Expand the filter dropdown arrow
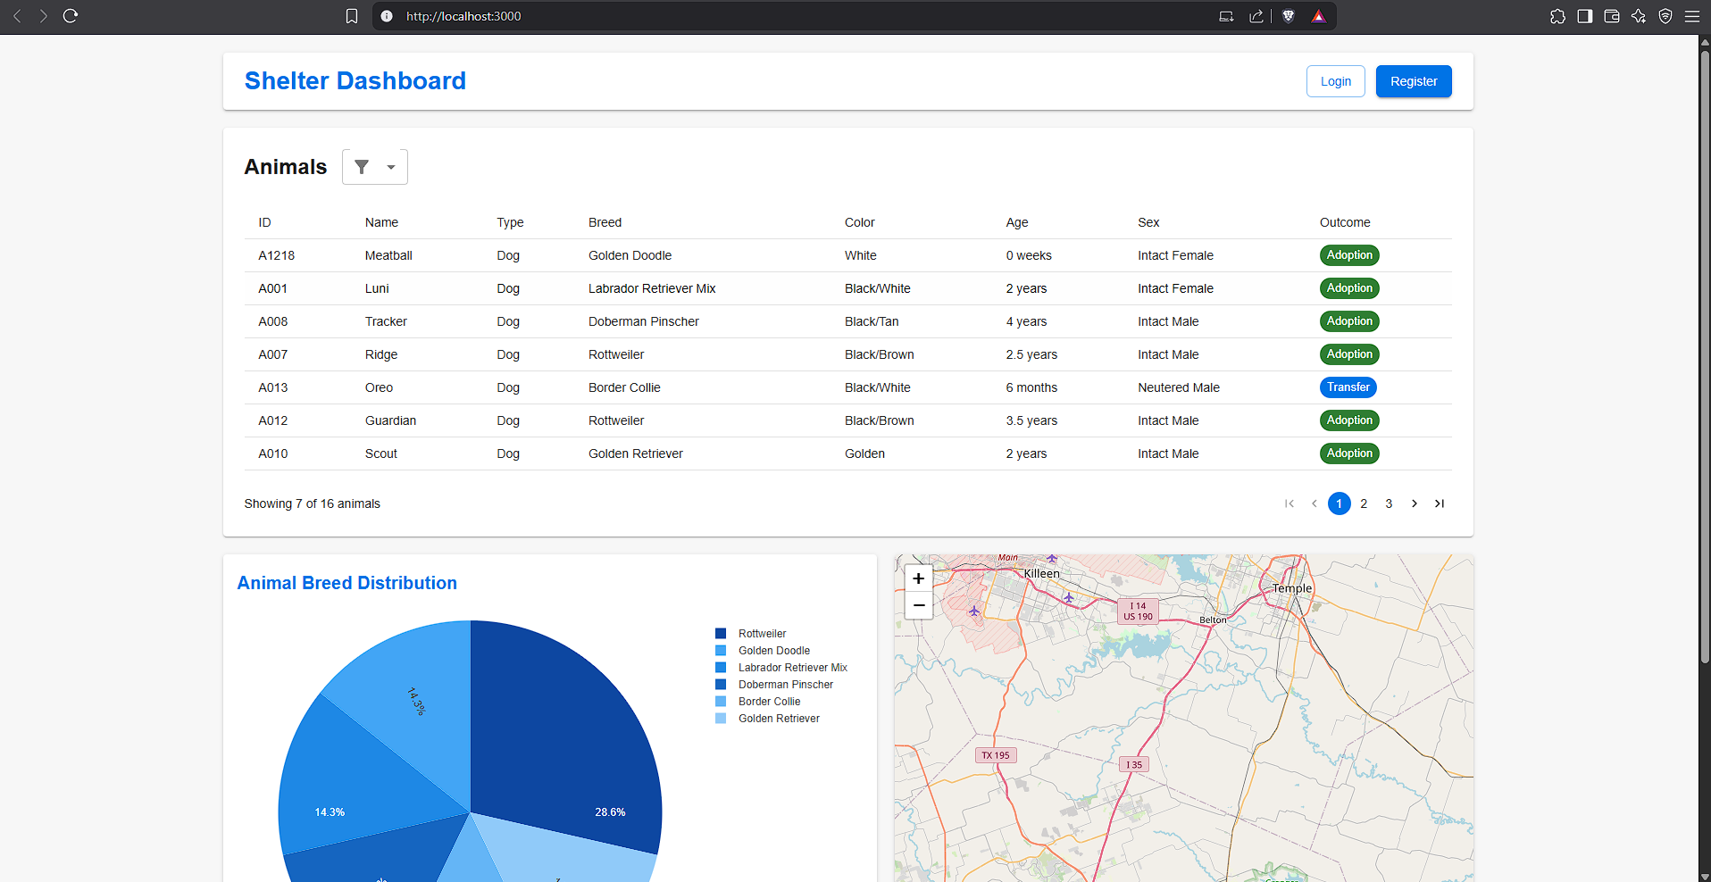Screen dimensions: 1711x882 [x=391, y=167]
